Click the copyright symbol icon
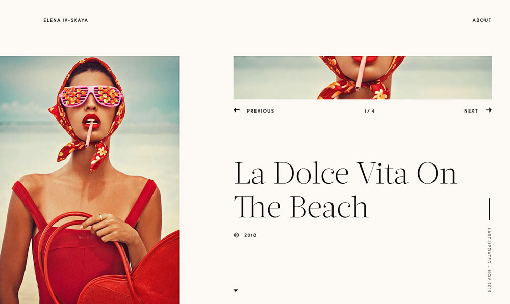The height and width of the screenshot is (304, 510). point(237,235)
